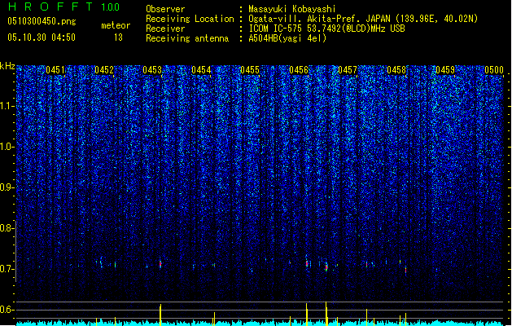Click the 0458 time marker

pos(396,69)
